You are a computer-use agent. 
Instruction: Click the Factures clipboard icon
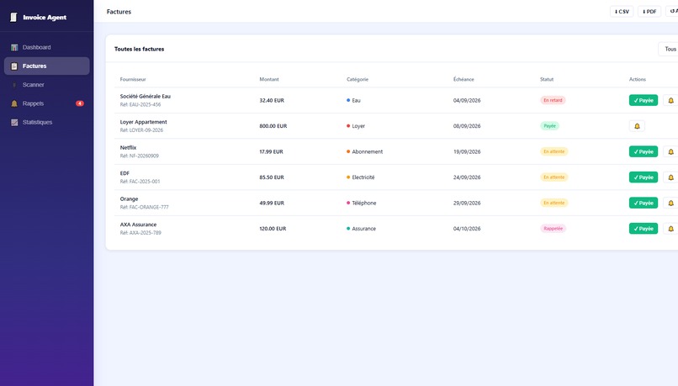pos(14,66)
